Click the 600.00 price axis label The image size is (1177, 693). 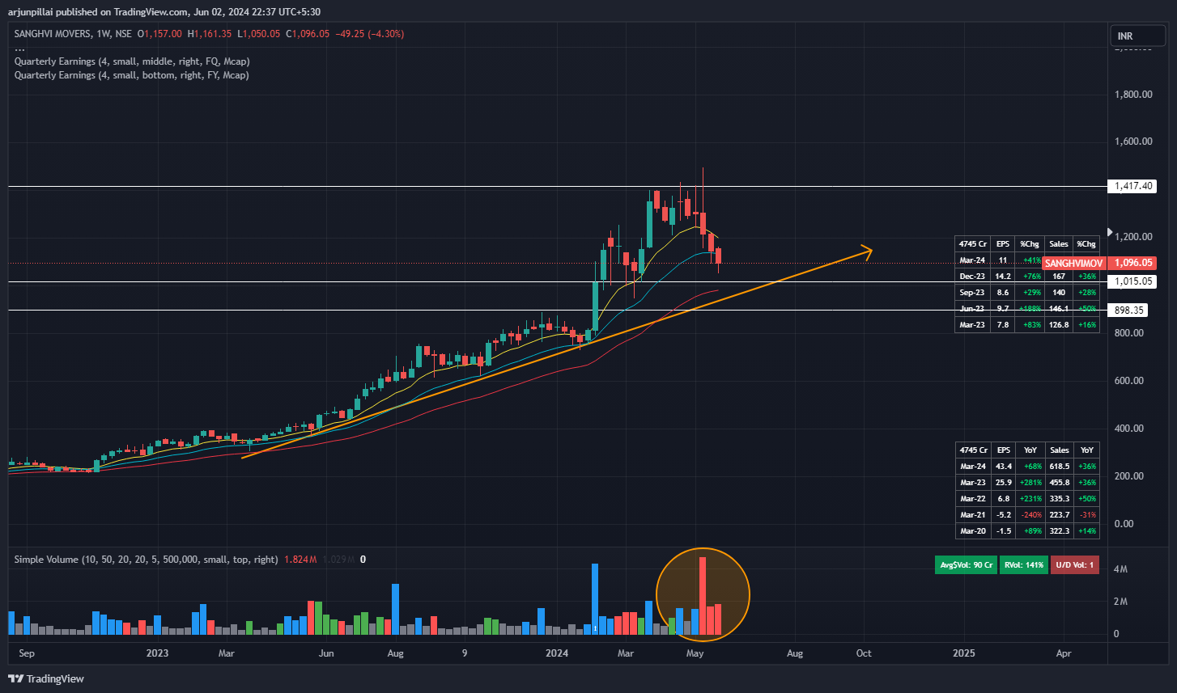1128,381
